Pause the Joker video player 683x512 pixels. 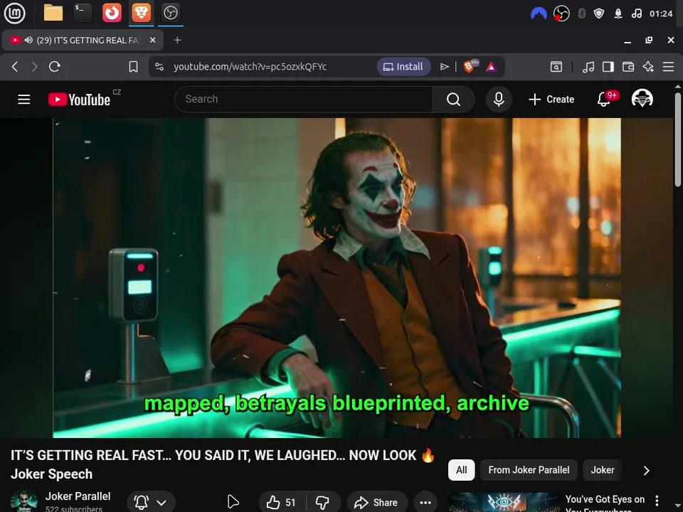337,278
